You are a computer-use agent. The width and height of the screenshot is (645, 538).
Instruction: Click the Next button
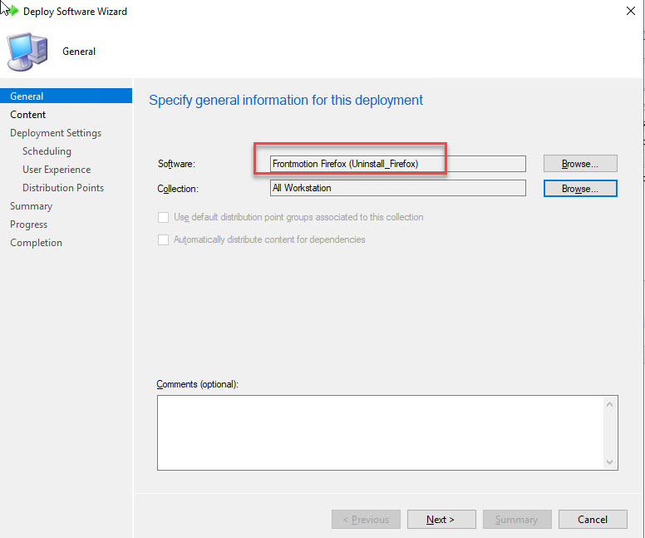coord(440,520)
